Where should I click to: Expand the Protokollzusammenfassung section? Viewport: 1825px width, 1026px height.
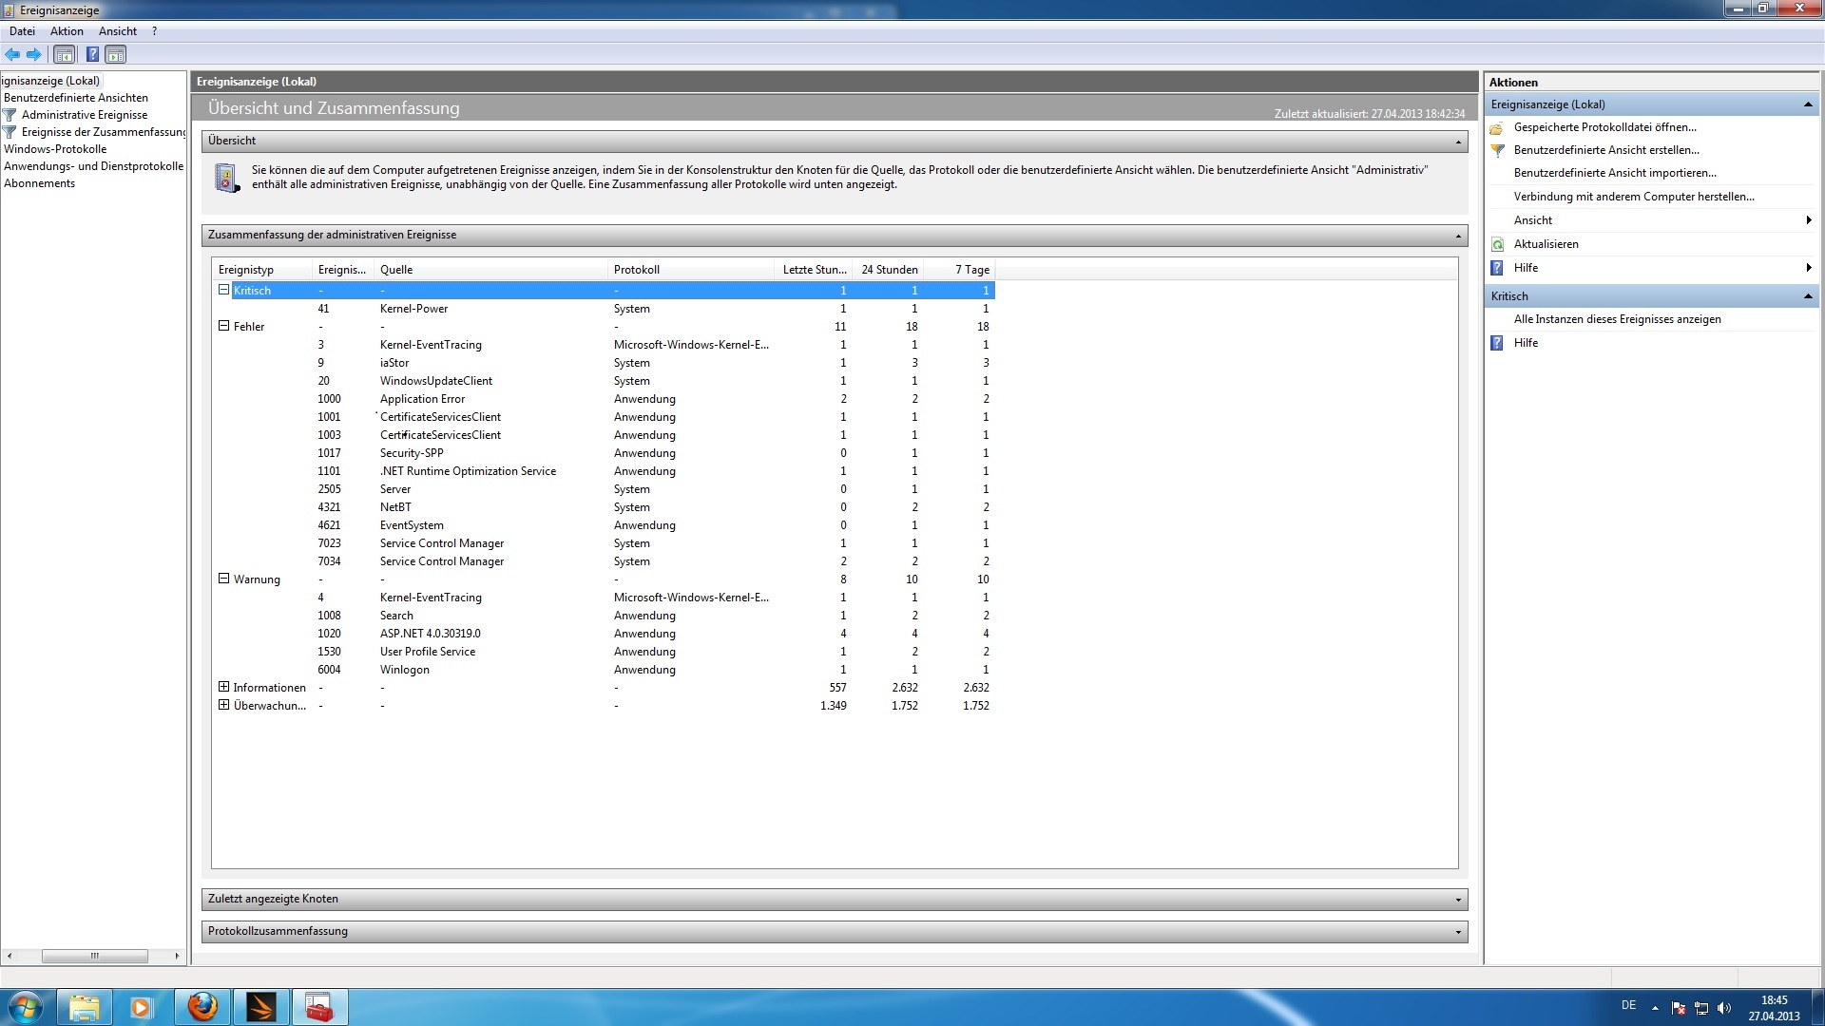click(1457, 932)
